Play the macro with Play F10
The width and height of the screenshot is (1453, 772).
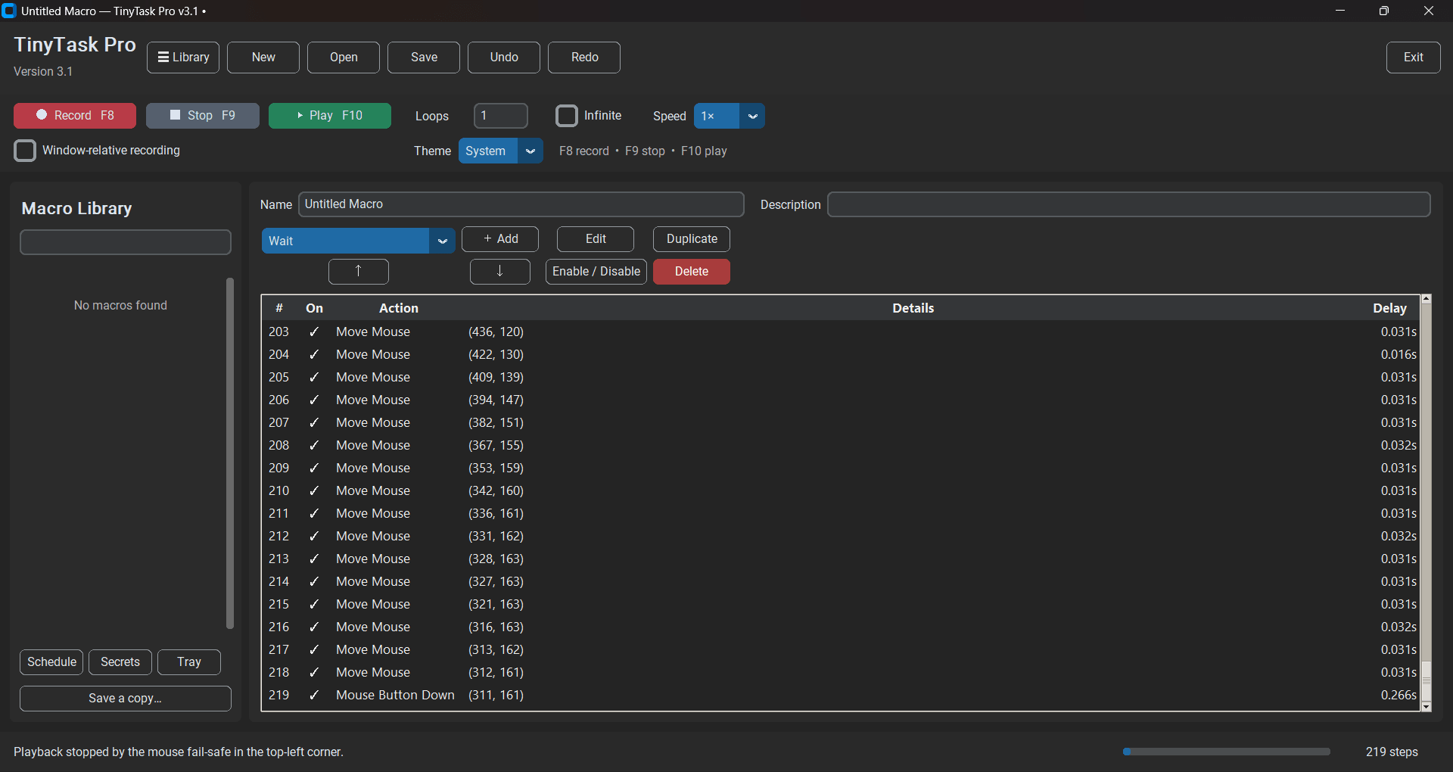coord(330,116)
